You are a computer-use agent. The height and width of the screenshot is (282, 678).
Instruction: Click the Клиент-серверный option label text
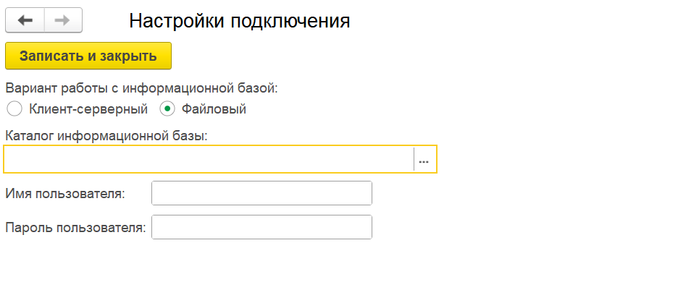[88, 109]
